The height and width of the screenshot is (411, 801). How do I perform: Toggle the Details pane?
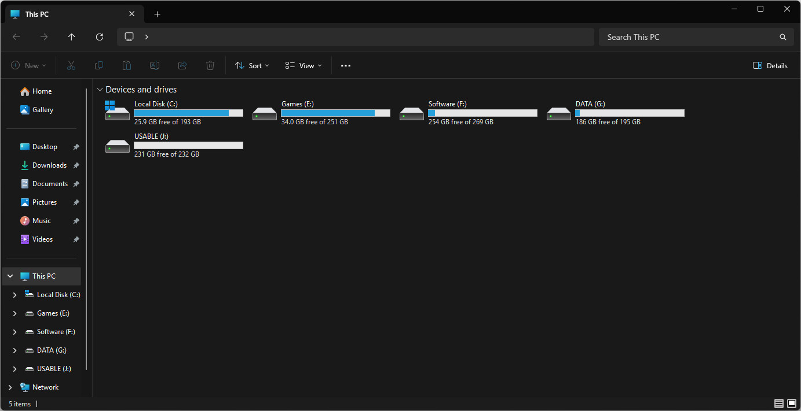pos(770,66)
